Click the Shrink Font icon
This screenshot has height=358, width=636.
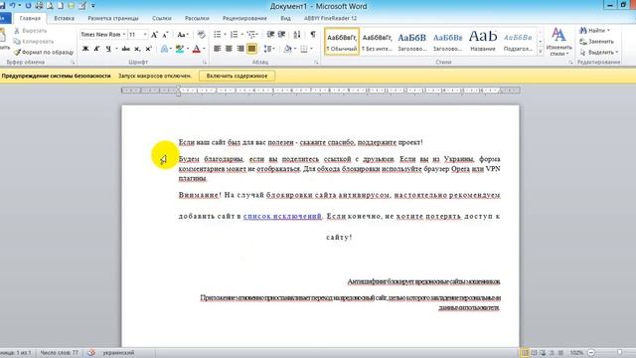(165, 35)
